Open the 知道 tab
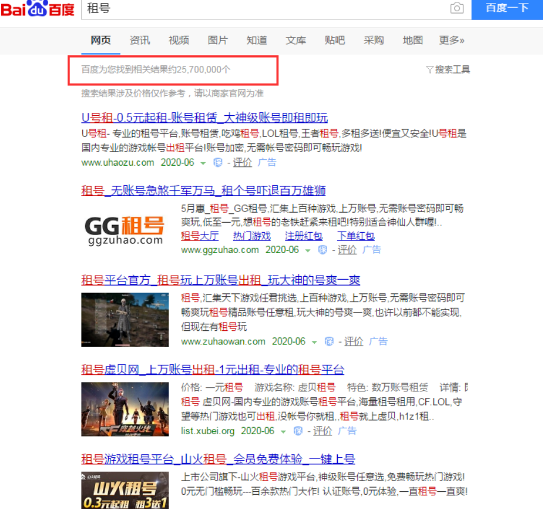 [256, 40]
